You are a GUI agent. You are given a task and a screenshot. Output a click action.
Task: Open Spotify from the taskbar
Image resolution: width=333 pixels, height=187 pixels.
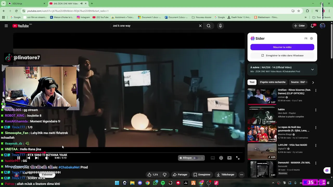pos(163,183)
